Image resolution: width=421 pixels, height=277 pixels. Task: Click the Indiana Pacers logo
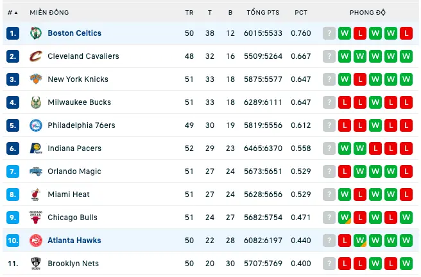[36, 148]
